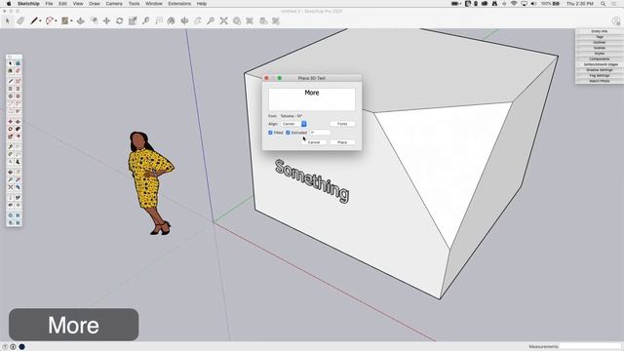Image resolution: width=624 pixels, height=351 pixels.
Task: Open the View menu
Action: (78, 4)
